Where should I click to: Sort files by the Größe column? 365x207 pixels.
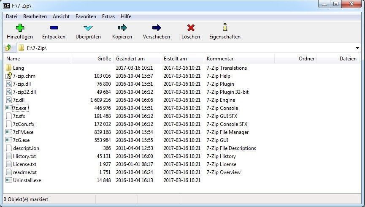pos(104,59)
